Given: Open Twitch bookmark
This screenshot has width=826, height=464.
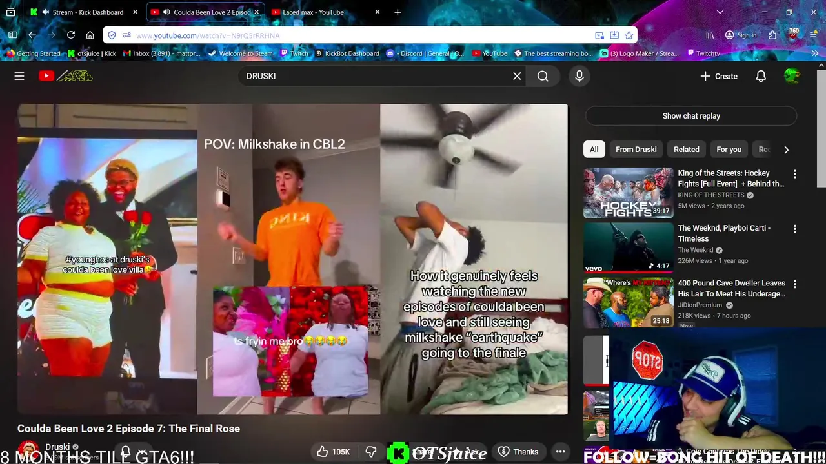Looking at the screenshot, I should tap(294, 53).
